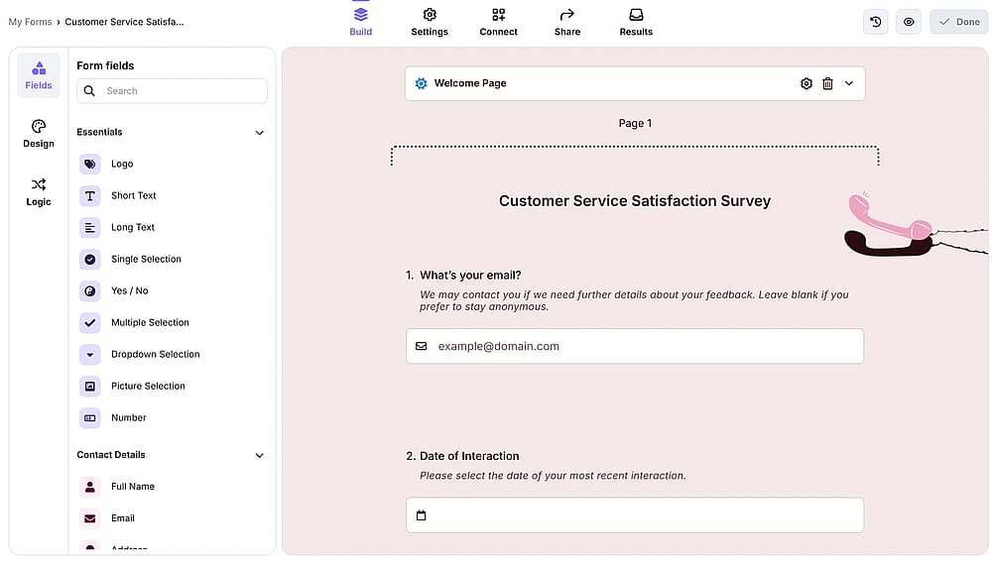The image size is (992, 564).
Task: Go to the Share tab
Action: [x=567, y=22]
